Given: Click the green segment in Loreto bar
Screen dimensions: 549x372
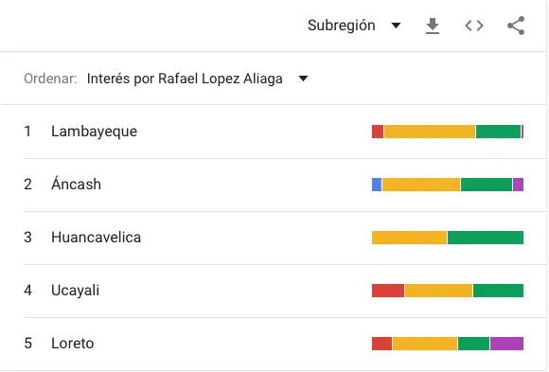Looking at the screenshot, I should (x=473, y=344).
